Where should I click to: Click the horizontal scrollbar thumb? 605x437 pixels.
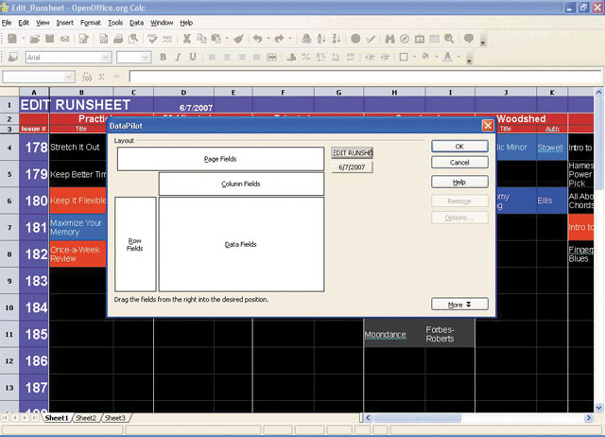tap(417, 418)
